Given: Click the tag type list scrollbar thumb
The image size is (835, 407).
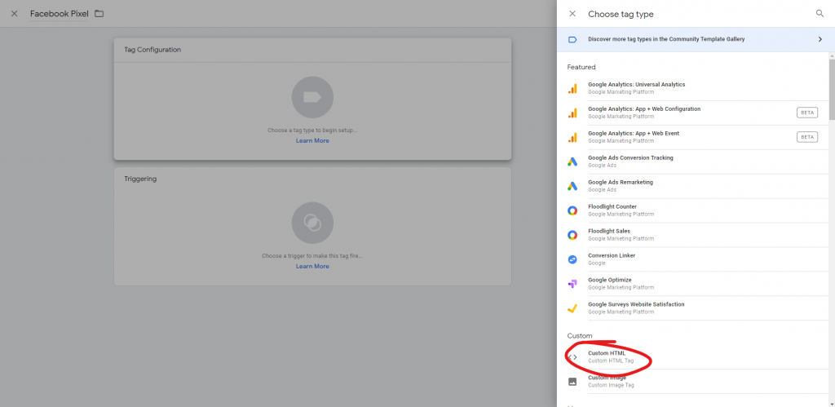Looking at the screenshot, I should click(831, 89).
